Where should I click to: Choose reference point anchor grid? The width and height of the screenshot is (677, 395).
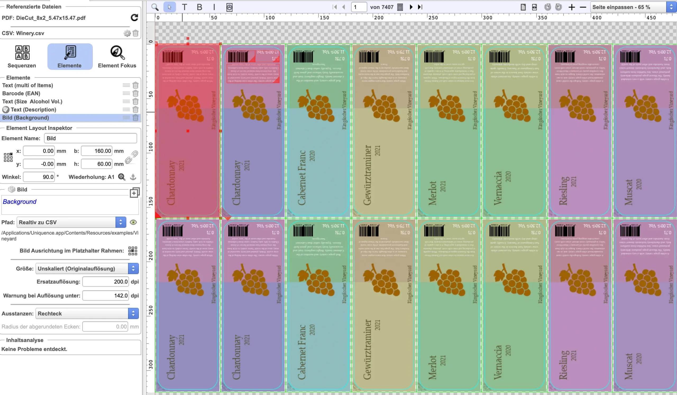8,157
